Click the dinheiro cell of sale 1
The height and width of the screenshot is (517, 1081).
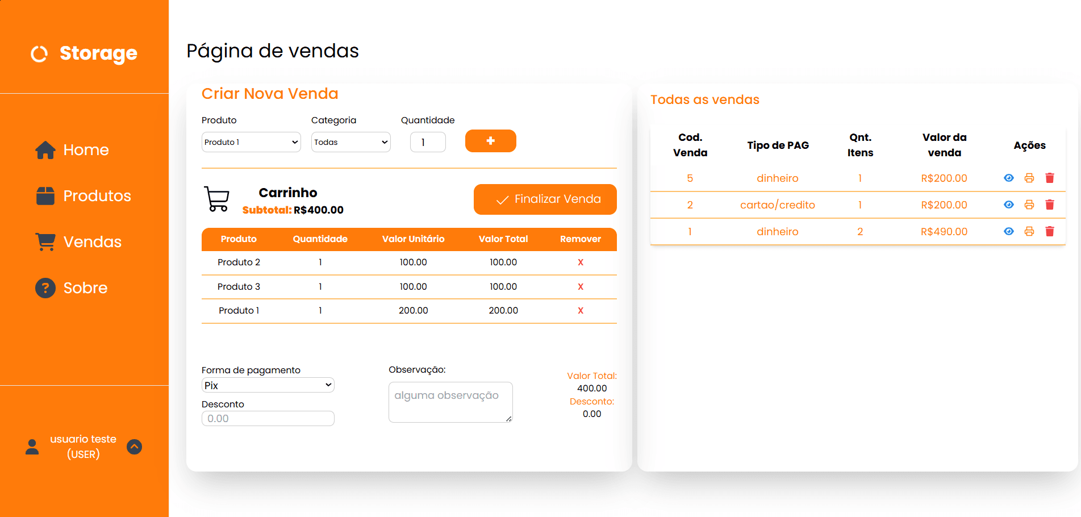click(778, 232)
